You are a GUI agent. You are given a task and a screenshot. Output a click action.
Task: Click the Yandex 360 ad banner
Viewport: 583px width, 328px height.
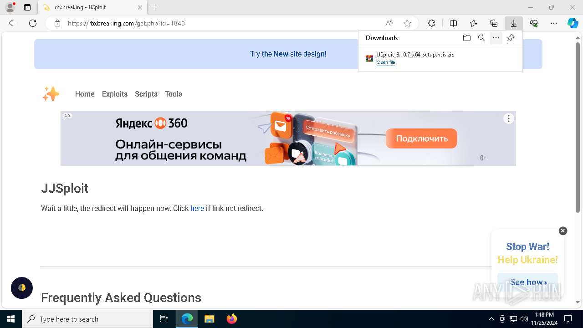[288, 138]
